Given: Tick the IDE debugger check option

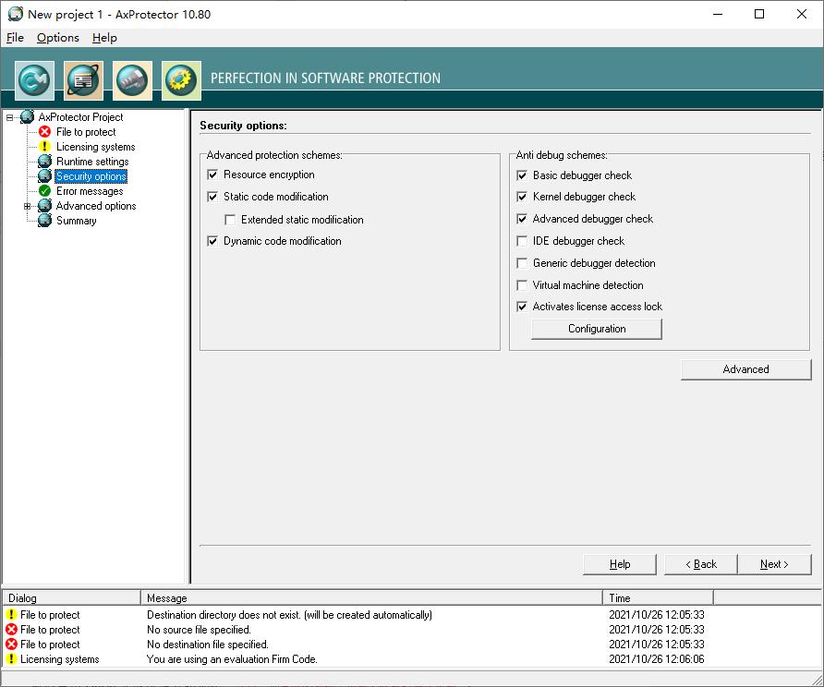Looking at the screenshot, I should (x=522, y=241).
